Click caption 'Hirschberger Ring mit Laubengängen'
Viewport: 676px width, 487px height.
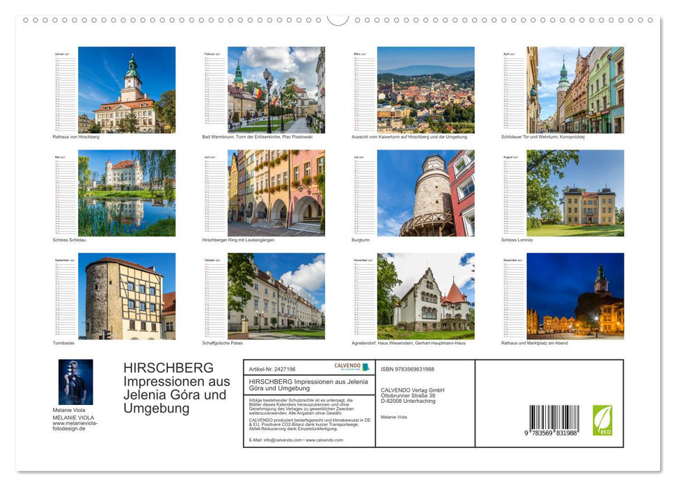click(238, 240)
